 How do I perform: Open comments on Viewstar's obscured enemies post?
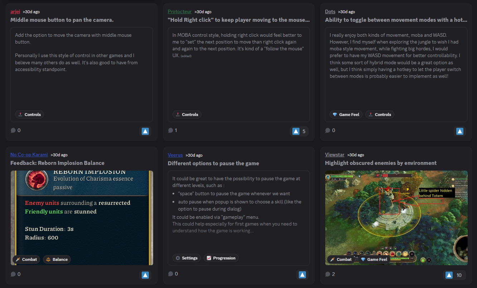click(x=330, y=274)
